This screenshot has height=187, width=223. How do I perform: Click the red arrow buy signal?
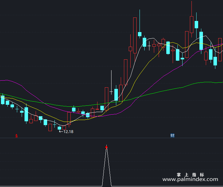[106, 147]
